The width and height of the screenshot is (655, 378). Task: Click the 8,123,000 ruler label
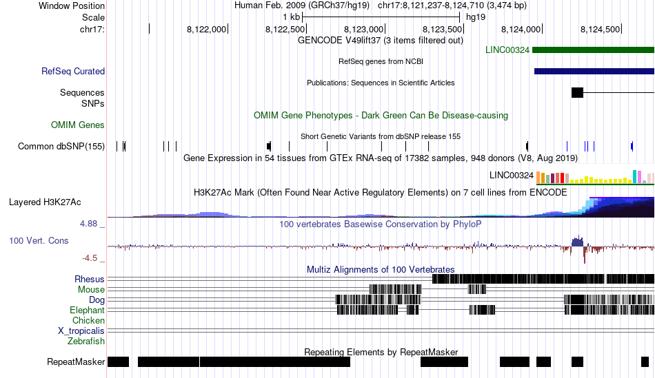pos(363,29)
